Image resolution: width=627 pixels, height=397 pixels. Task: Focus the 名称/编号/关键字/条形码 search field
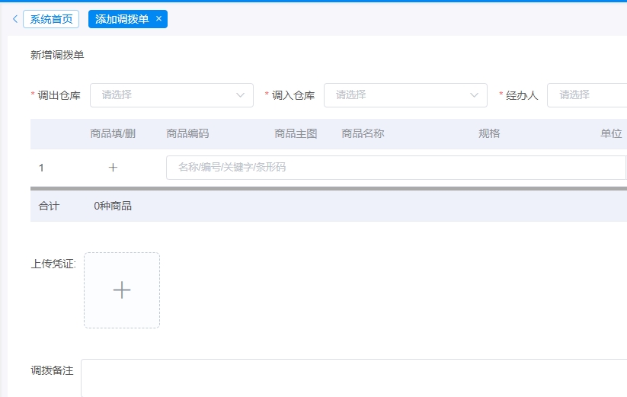[x=395, y=168]
